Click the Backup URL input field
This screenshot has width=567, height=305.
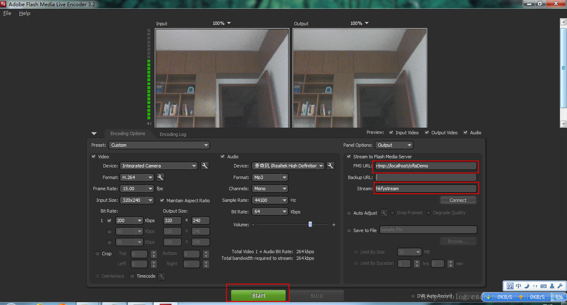point(425,177)
